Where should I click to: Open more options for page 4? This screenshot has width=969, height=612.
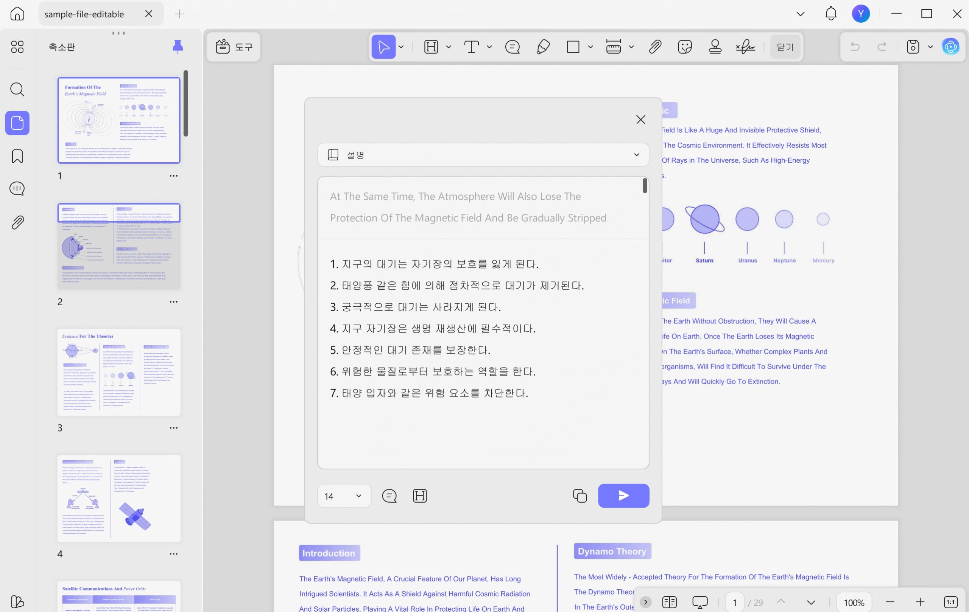click(173, 554)
